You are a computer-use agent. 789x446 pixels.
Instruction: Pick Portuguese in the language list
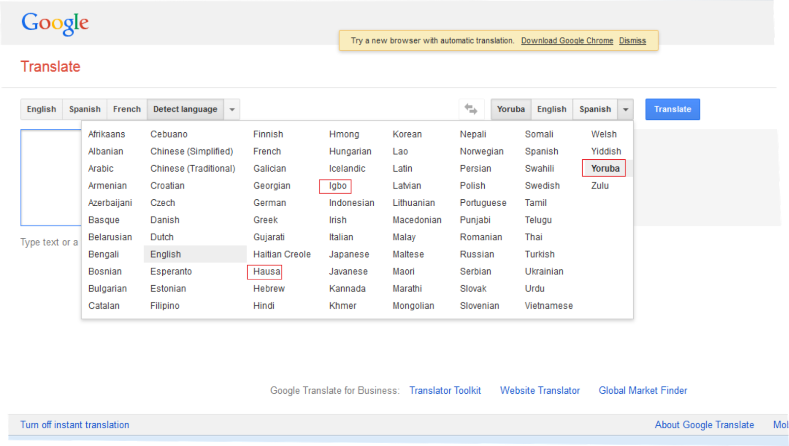[483, 203]
